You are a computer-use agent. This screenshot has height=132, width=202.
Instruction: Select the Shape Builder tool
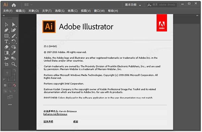tap(13, 47)
